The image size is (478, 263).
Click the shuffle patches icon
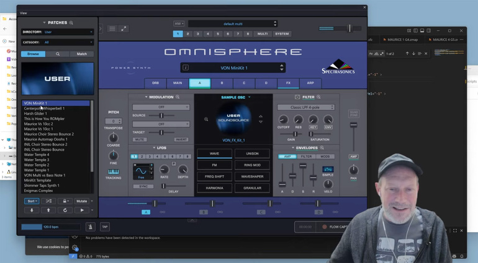pyautogui.click(x=48, y=201)
